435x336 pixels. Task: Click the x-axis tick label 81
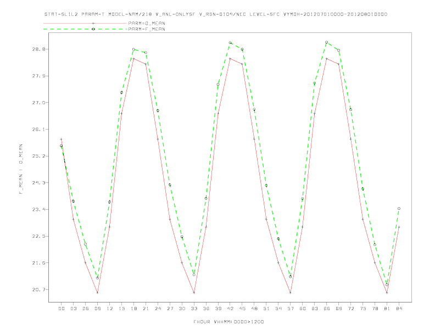click(x=387, y=309)
